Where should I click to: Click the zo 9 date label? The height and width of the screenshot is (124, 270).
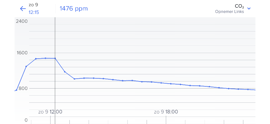[x=33, y=5]
